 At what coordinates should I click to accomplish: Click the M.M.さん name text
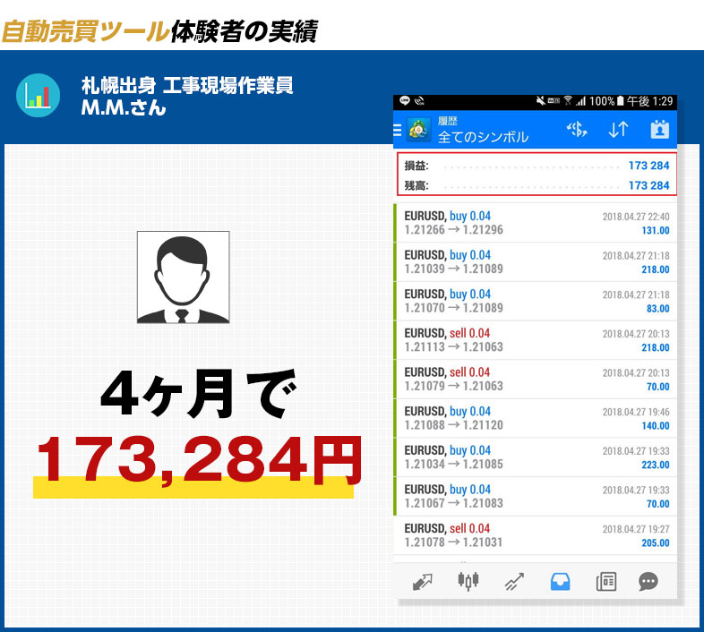coord(124,107)
